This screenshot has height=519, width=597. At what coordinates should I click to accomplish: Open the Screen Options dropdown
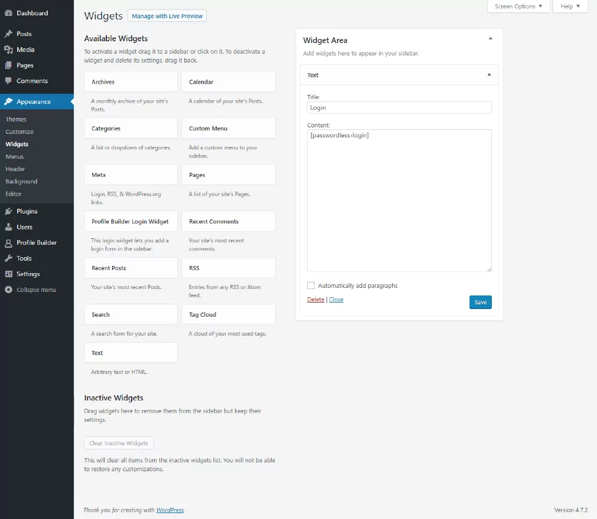pyautogui.click(x=518, y=6)
